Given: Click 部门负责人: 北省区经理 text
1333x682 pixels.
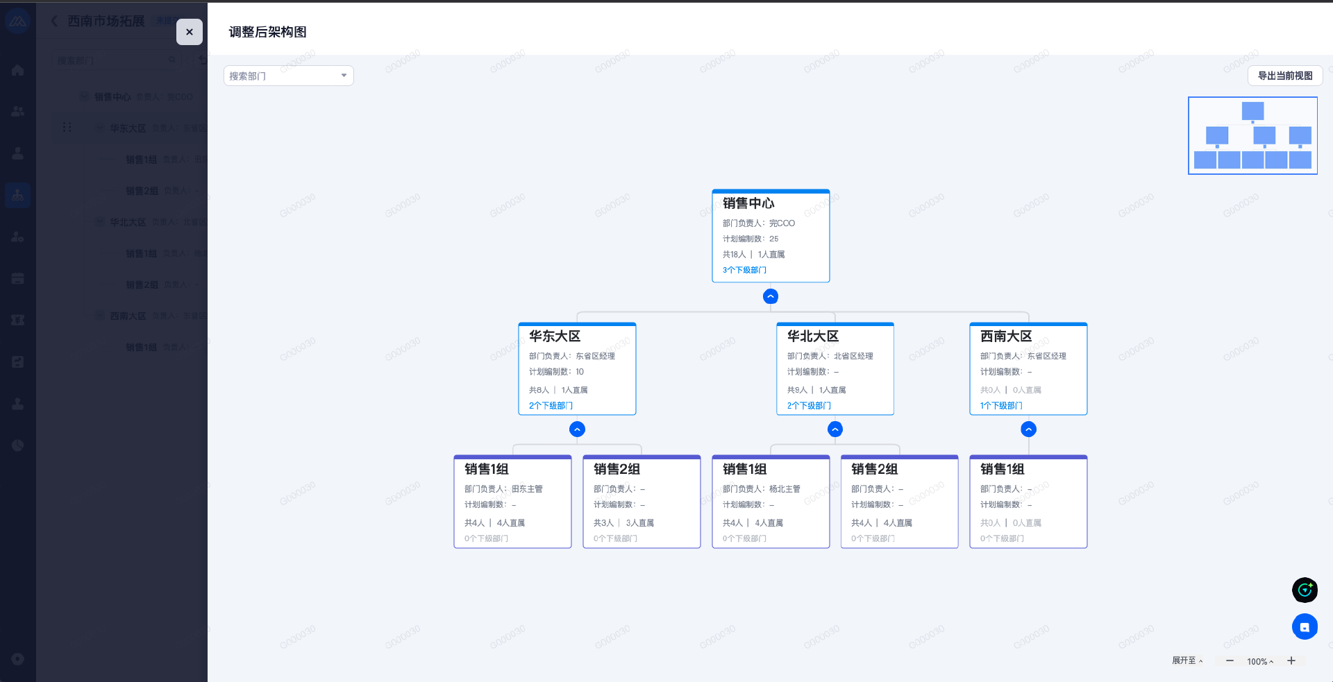Looking at the screenshot, I should tap(830, 356).
